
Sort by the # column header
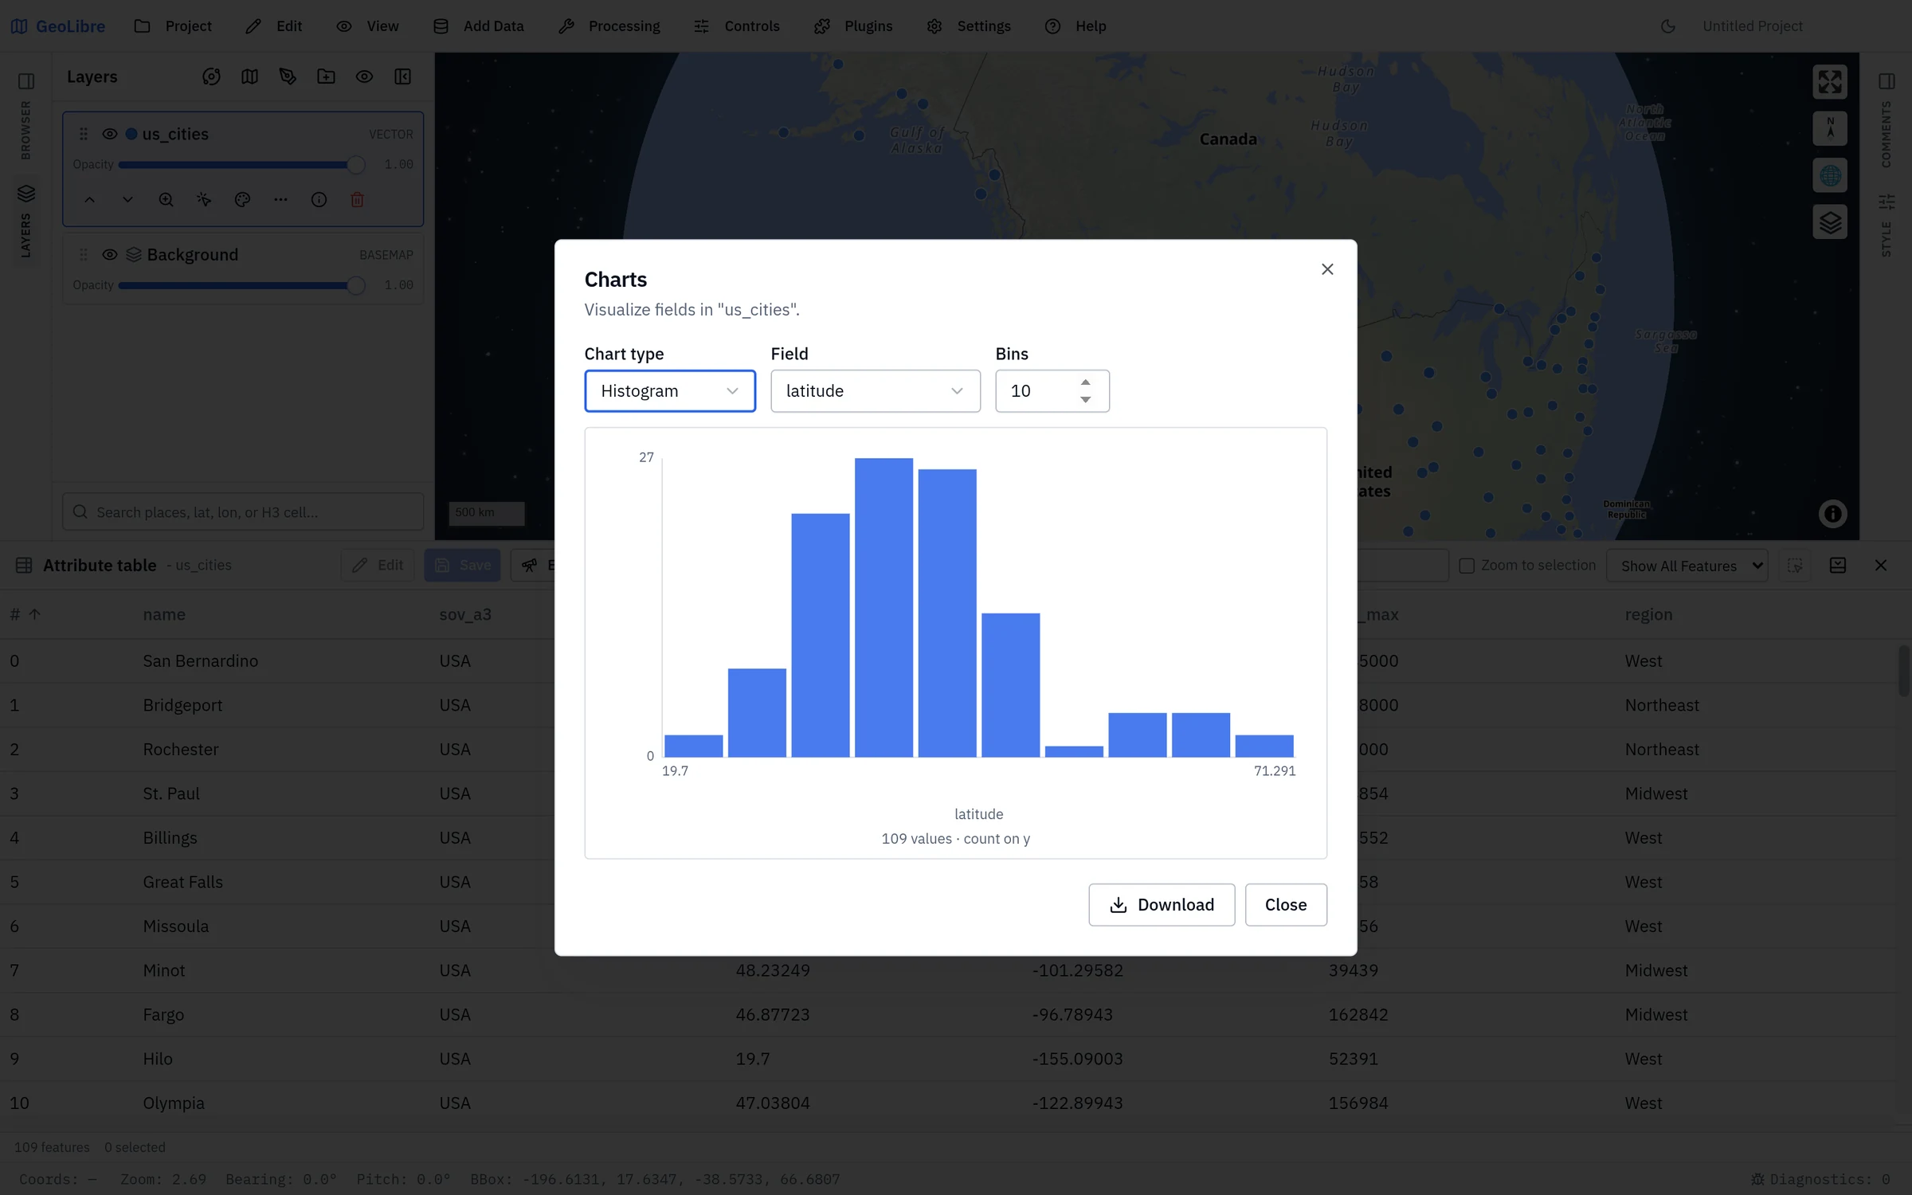point(25,614)
